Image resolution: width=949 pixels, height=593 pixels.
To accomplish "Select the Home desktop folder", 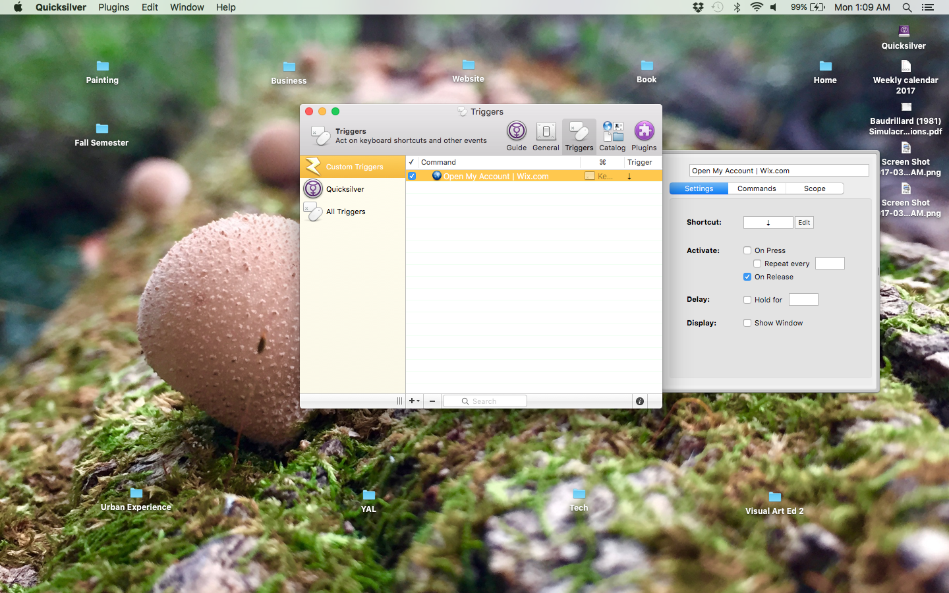I will [x=825, y=72].
